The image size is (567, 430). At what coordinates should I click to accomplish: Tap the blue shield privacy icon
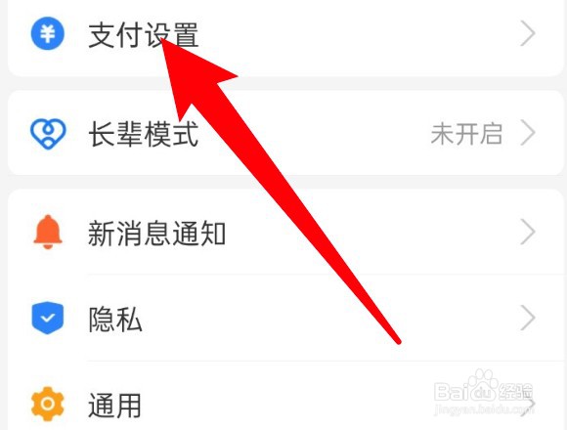(x=47, y=318)
